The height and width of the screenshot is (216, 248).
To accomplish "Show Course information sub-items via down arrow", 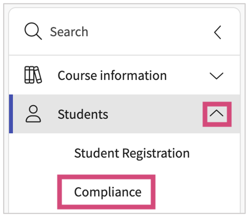I will (x=216, y=76).
